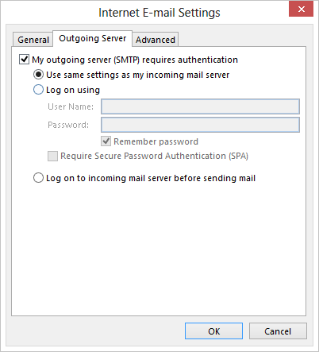Dismiss the dialog with Cancel
Viewport: 319px width, 352px height.
pos(278,331)
